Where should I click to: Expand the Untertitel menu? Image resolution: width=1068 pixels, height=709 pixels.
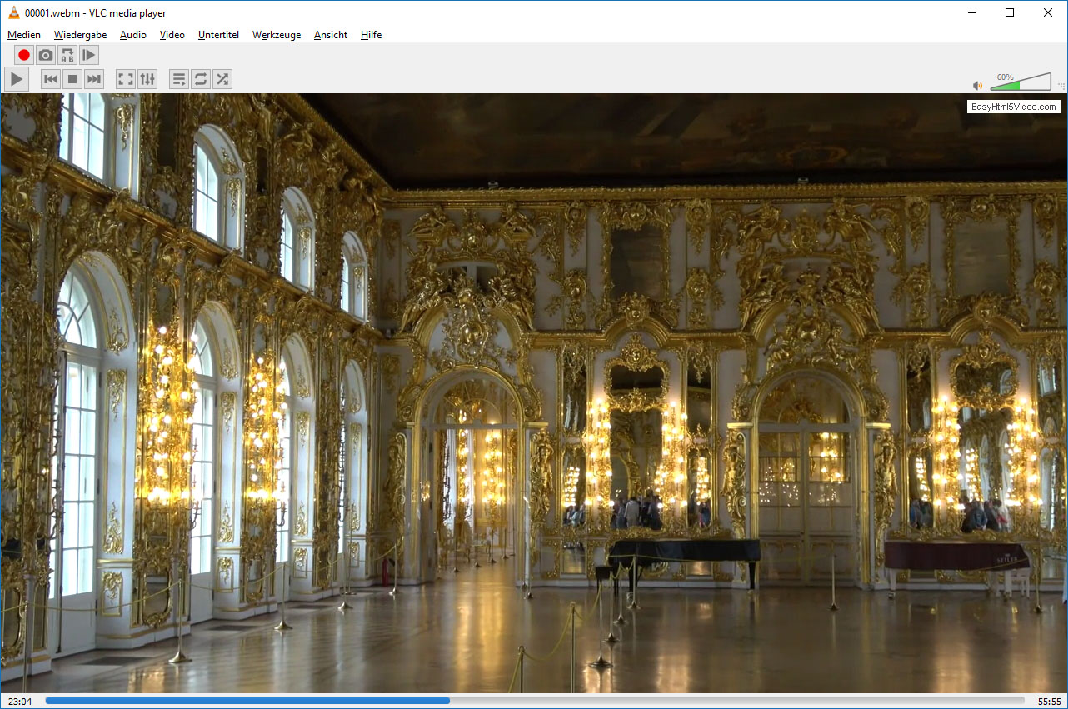tap(218, 35)
